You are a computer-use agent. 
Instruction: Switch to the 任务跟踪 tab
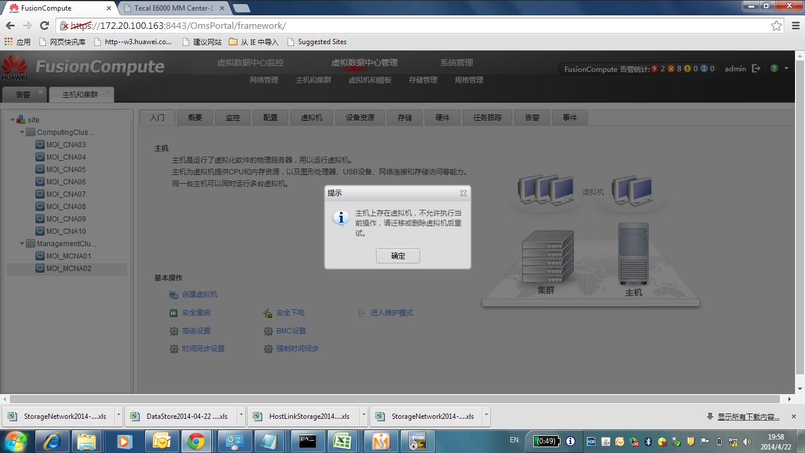(x=487, y=118)
